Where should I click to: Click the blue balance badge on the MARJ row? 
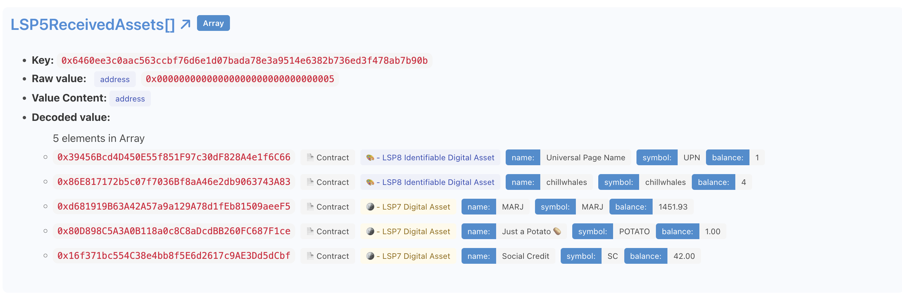coord(630,206)
